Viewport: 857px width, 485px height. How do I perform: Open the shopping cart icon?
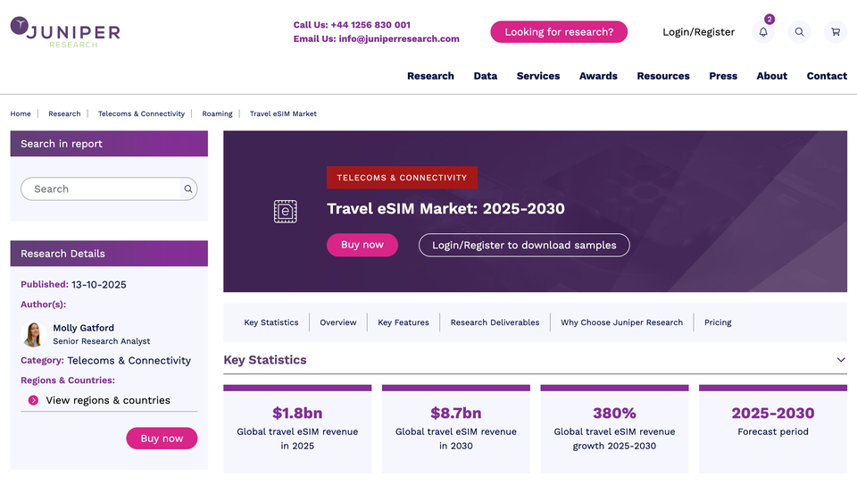836,32
